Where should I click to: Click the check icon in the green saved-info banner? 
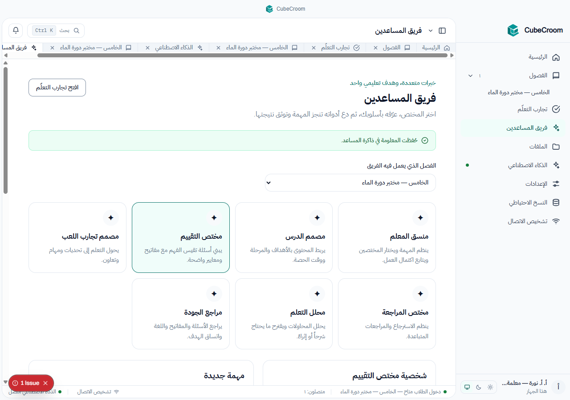click(x=425, y=140)
